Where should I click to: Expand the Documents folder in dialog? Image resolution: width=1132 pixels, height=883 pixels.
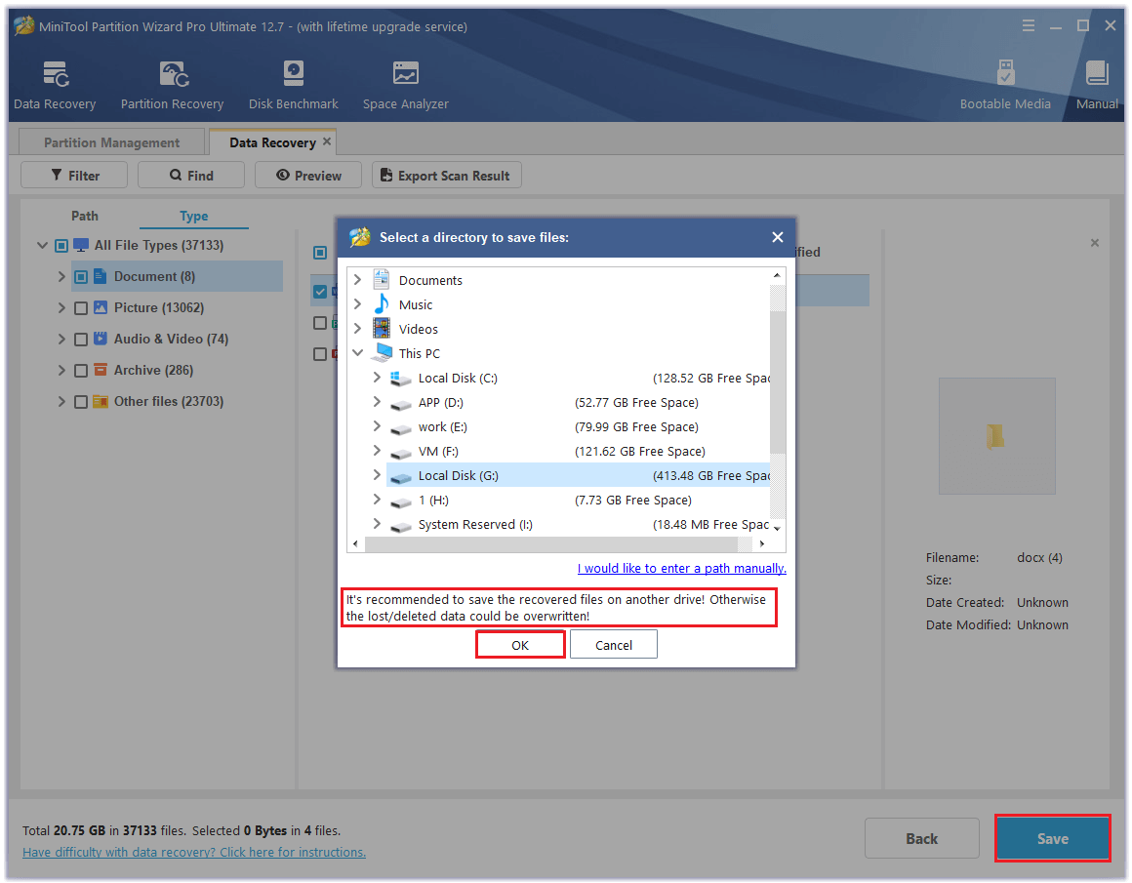point(357,279)
